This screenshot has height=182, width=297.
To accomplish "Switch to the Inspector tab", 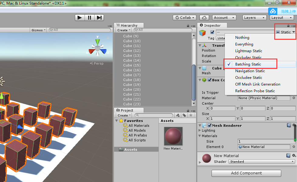I will click(x=212, y=25).
